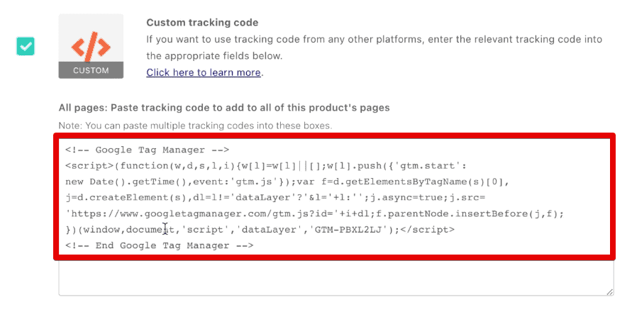
Task: Open the 'Click here to learn more' link
Action: pyautogui.click(x=204, y=72)
